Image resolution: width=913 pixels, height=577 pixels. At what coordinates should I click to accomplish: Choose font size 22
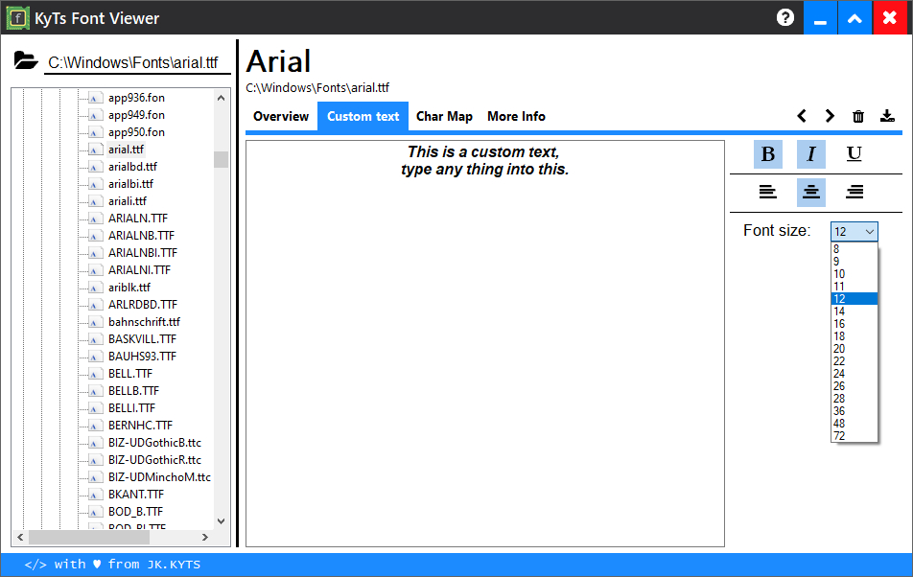[x=854, y=361]
